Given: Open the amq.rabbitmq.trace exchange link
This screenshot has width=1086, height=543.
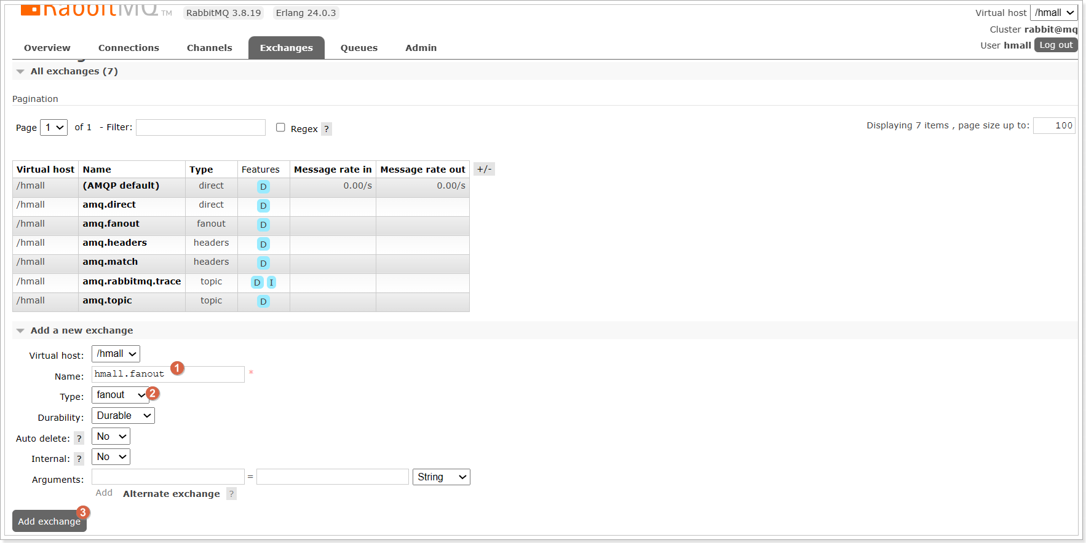Looking at the screenshot, I should coord(132,281).
